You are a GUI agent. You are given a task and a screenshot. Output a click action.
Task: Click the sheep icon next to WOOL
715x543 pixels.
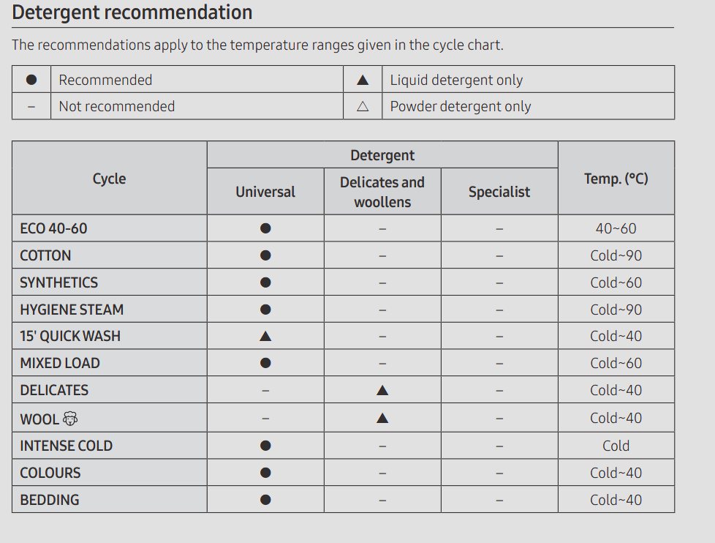(x=69, y=419)
